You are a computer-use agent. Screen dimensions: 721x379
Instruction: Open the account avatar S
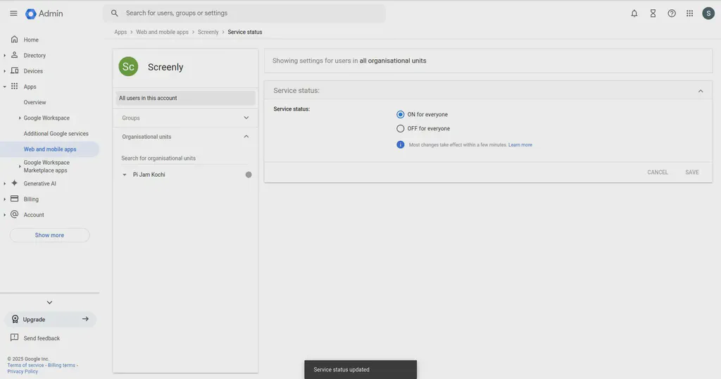point(708,13)
